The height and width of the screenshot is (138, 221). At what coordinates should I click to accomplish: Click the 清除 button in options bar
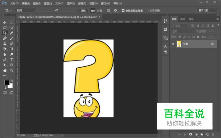(x=82, y=10)
